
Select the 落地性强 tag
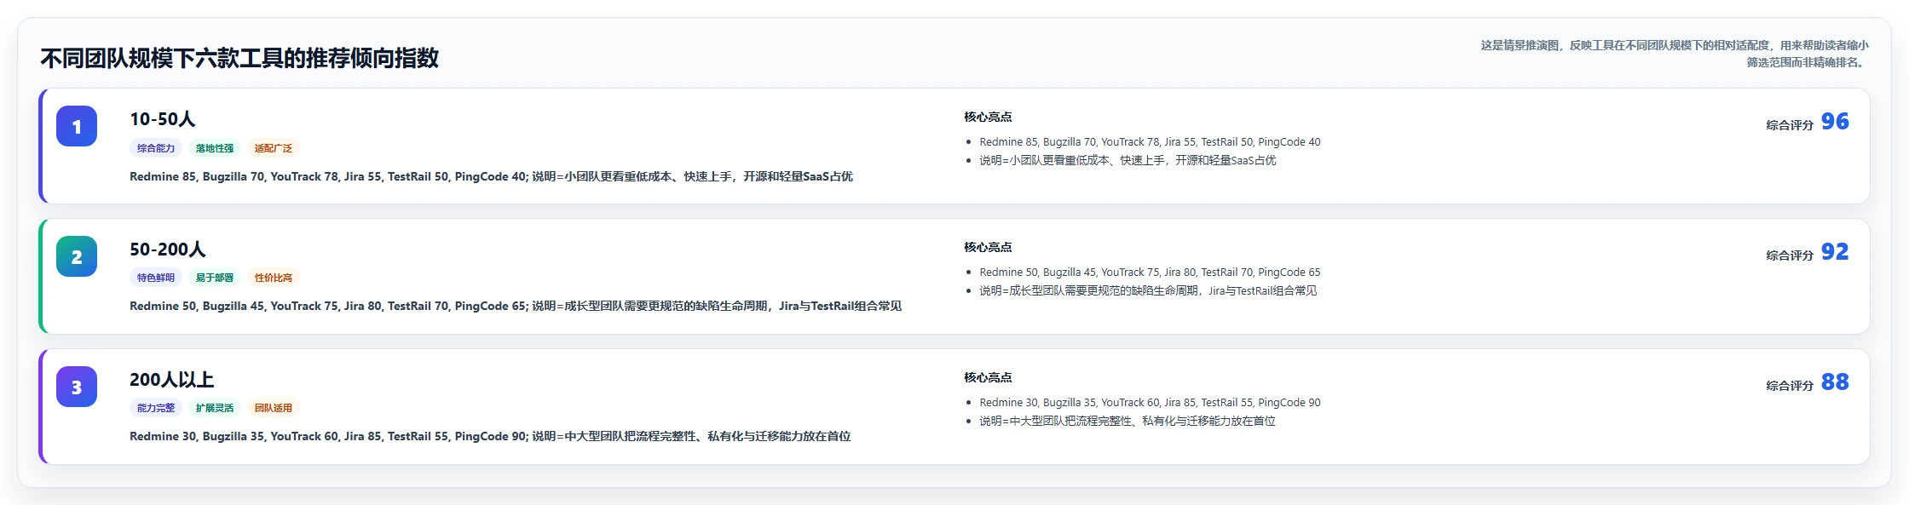215,148
